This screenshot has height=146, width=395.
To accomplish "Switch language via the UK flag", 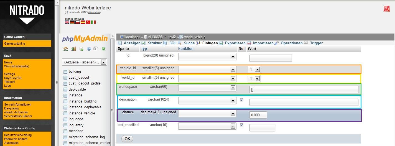I will pos(67,22).
